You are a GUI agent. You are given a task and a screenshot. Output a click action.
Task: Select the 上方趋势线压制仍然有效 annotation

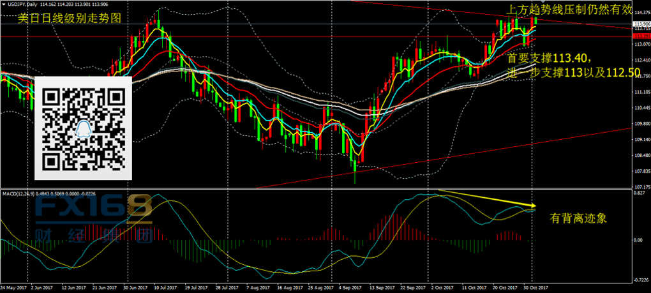578,10
